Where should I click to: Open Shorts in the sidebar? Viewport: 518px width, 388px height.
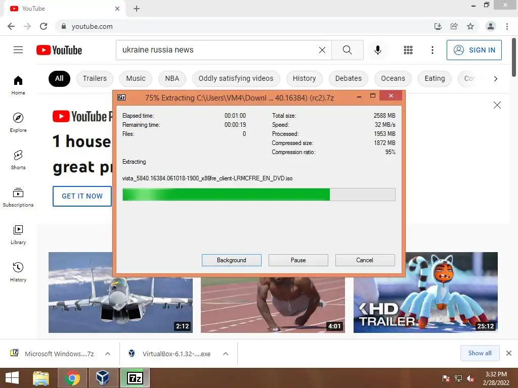pyautogui.click(x=18, y=160)
